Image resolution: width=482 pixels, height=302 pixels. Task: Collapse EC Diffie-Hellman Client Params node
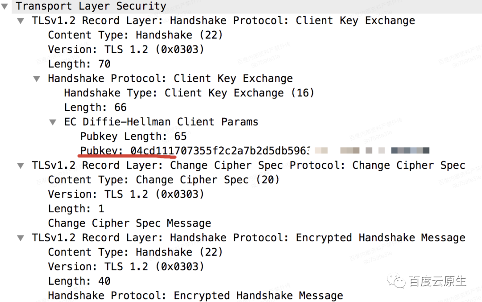click(x=53, y=122)
